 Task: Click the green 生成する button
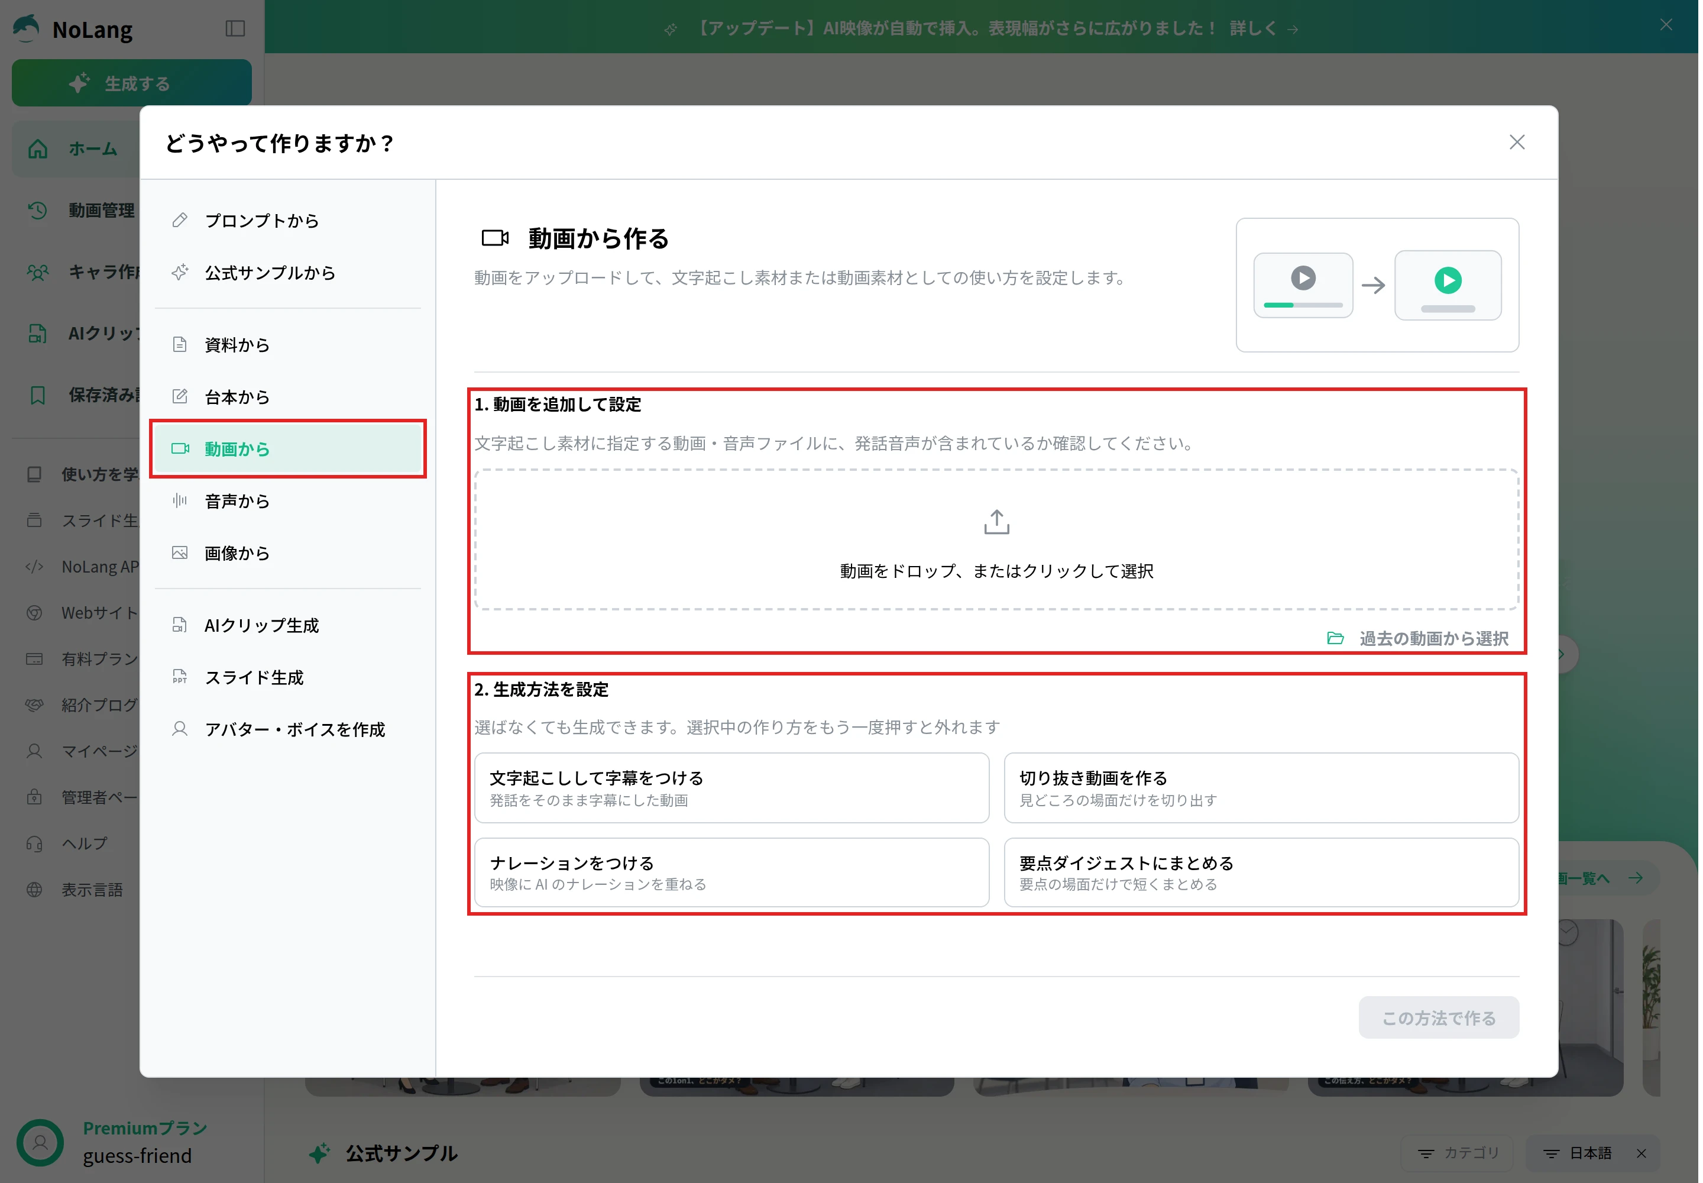[131, 83]
